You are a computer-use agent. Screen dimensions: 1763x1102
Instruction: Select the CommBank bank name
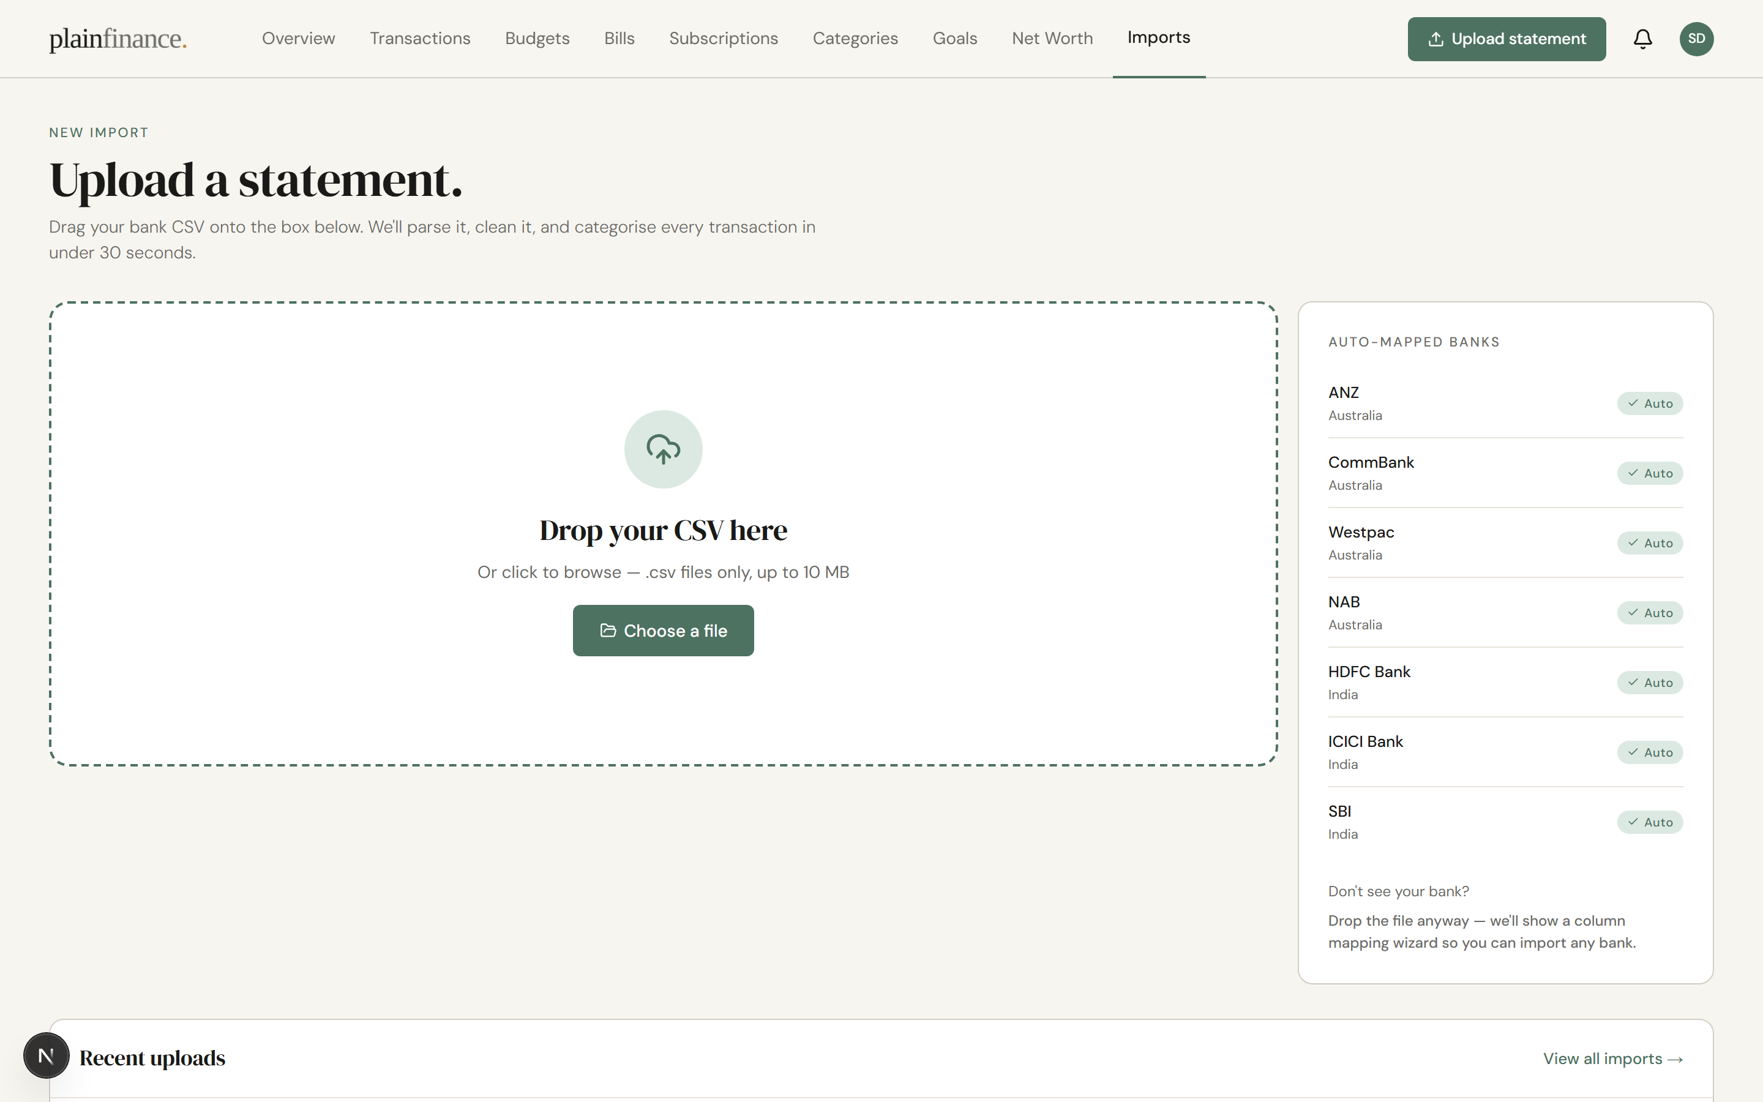(1371, 462)
